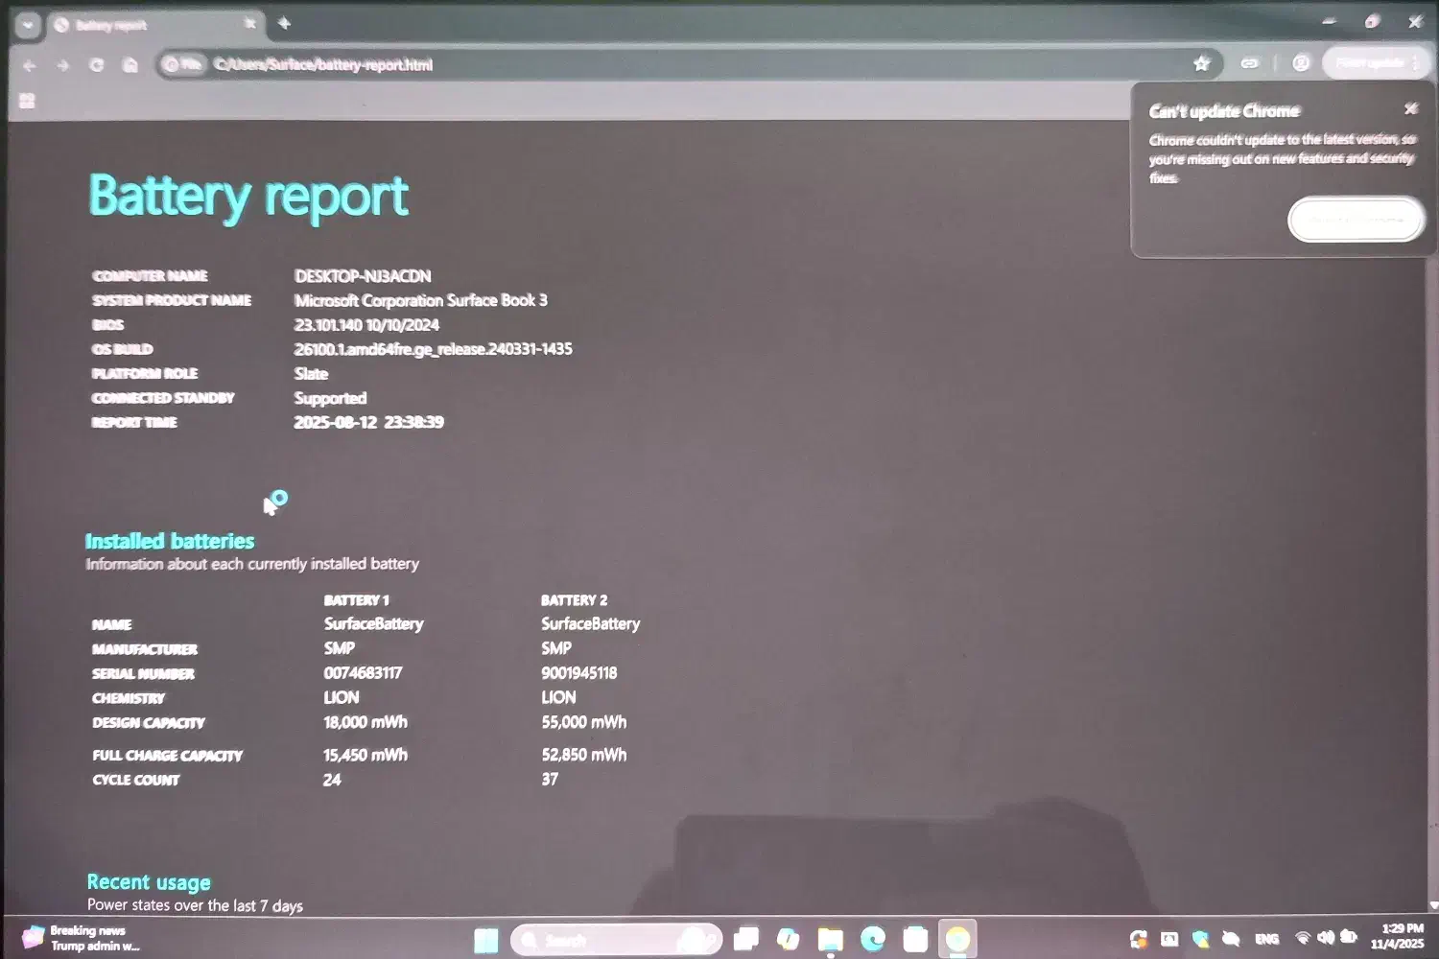Image resolution: width=1439 pixels, height=959 pixels.
Task: Reload the battery report page
Action: click(96, 65)
